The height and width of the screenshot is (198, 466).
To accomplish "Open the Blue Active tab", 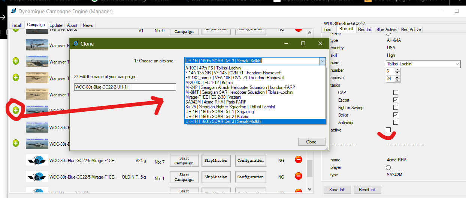I will [386, 29].
